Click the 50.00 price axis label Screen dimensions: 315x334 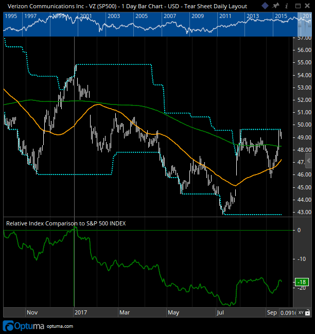click(x=304, y=125)
